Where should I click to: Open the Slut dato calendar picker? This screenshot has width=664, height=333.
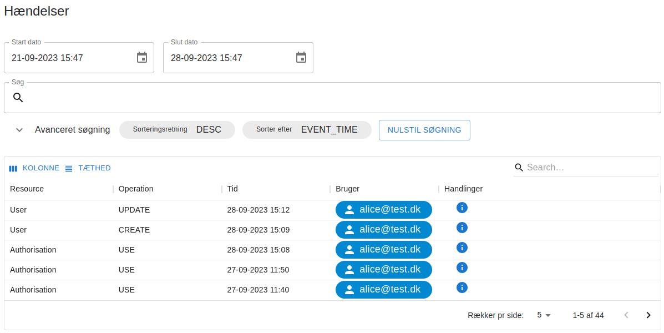coord(301,58)
